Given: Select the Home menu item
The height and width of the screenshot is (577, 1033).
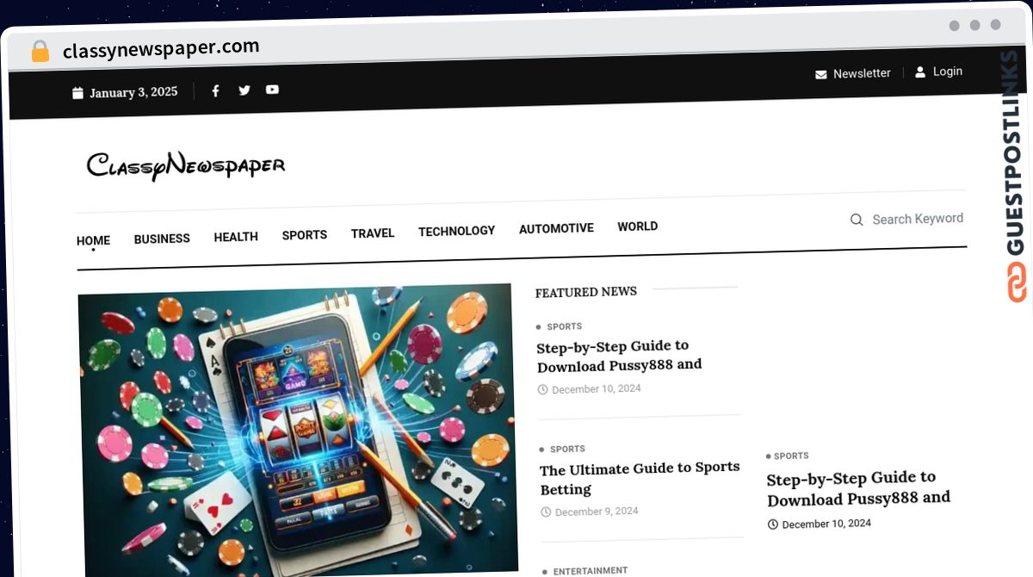Looking at the screenshot, I should (x=93, y=240).
